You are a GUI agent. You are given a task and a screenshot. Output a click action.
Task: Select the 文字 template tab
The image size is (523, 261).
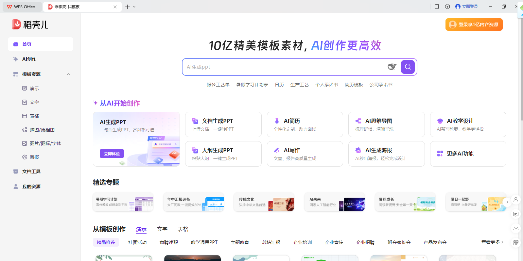[162, 229]
